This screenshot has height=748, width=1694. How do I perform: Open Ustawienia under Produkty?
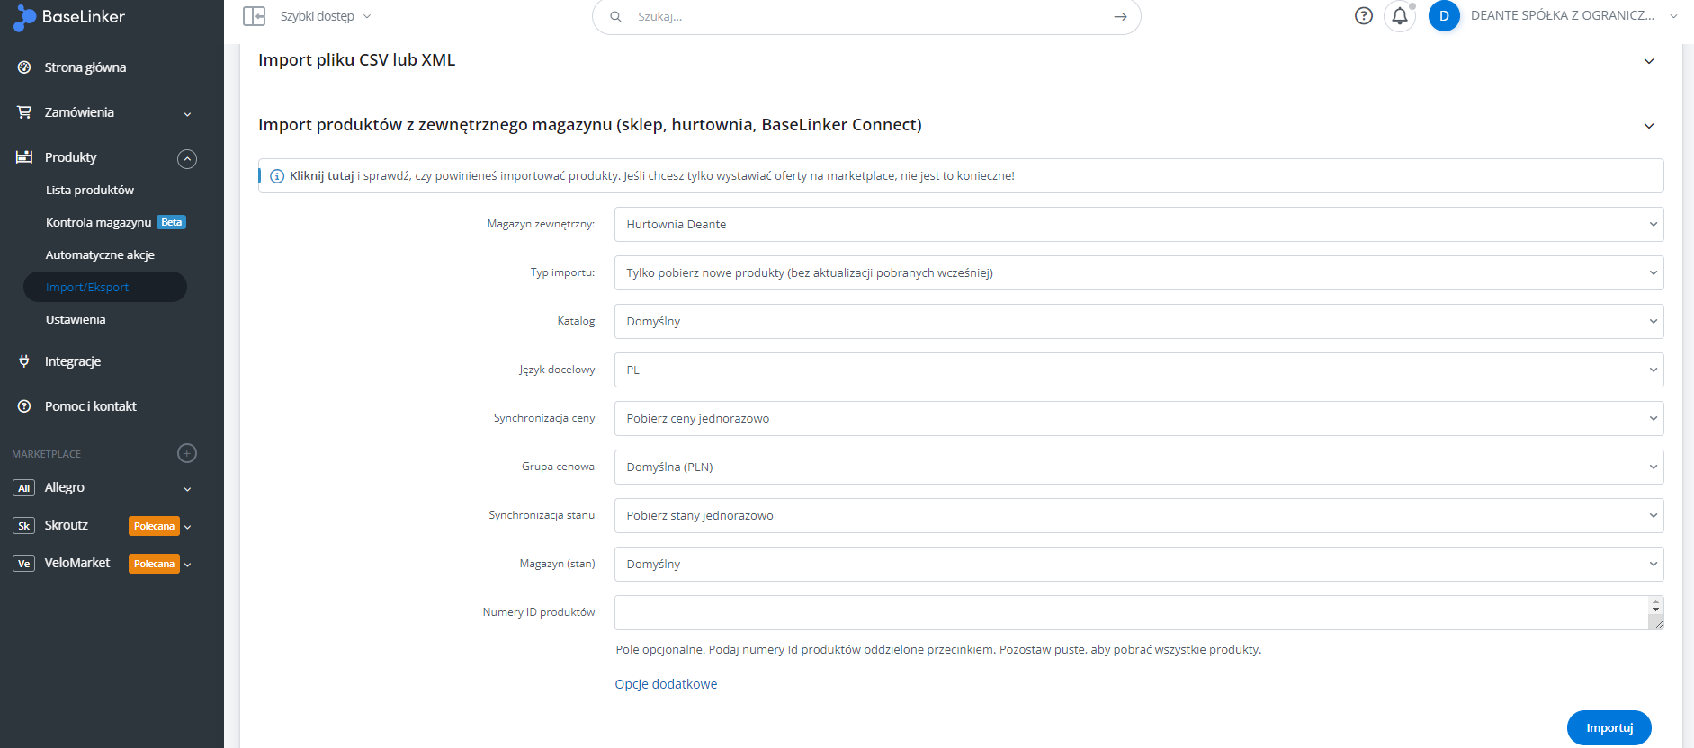click(76, 319)
